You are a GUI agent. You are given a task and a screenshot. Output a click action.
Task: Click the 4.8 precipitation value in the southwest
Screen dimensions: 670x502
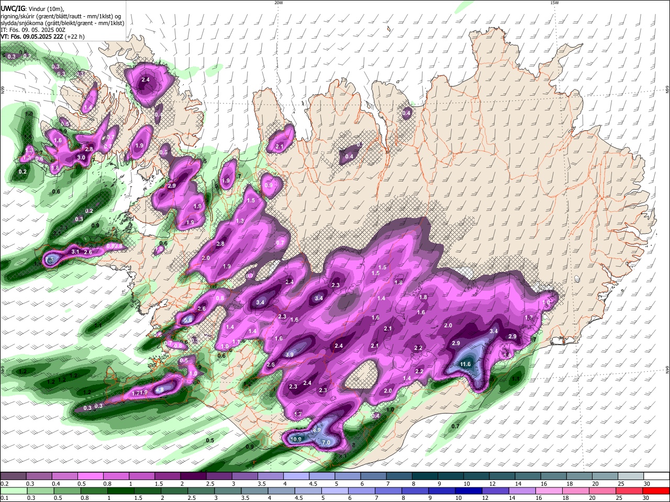tap(160, 390)
